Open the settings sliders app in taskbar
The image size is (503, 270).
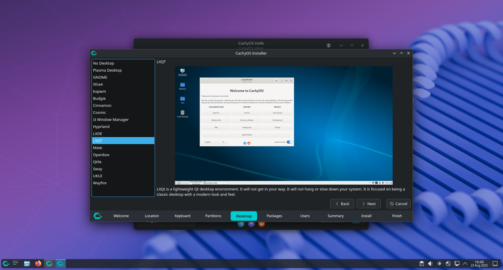16,264
